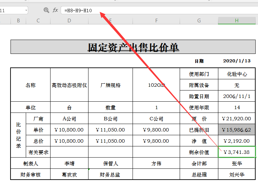
Task: Click the 购置日期 label cell
Action: pyautogui.click(x=199, y=96)
